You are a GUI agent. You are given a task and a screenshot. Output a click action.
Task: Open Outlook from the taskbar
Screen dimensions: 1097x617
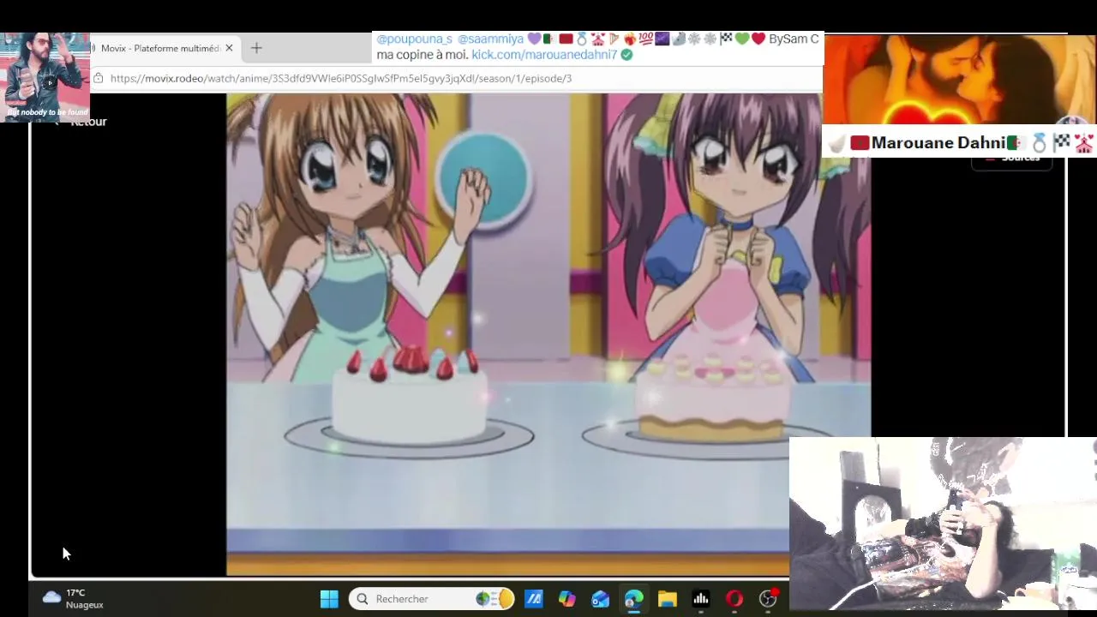pos(601,599)
